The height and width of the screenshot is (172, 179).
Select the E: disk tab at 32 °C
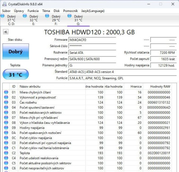[34, 20]
